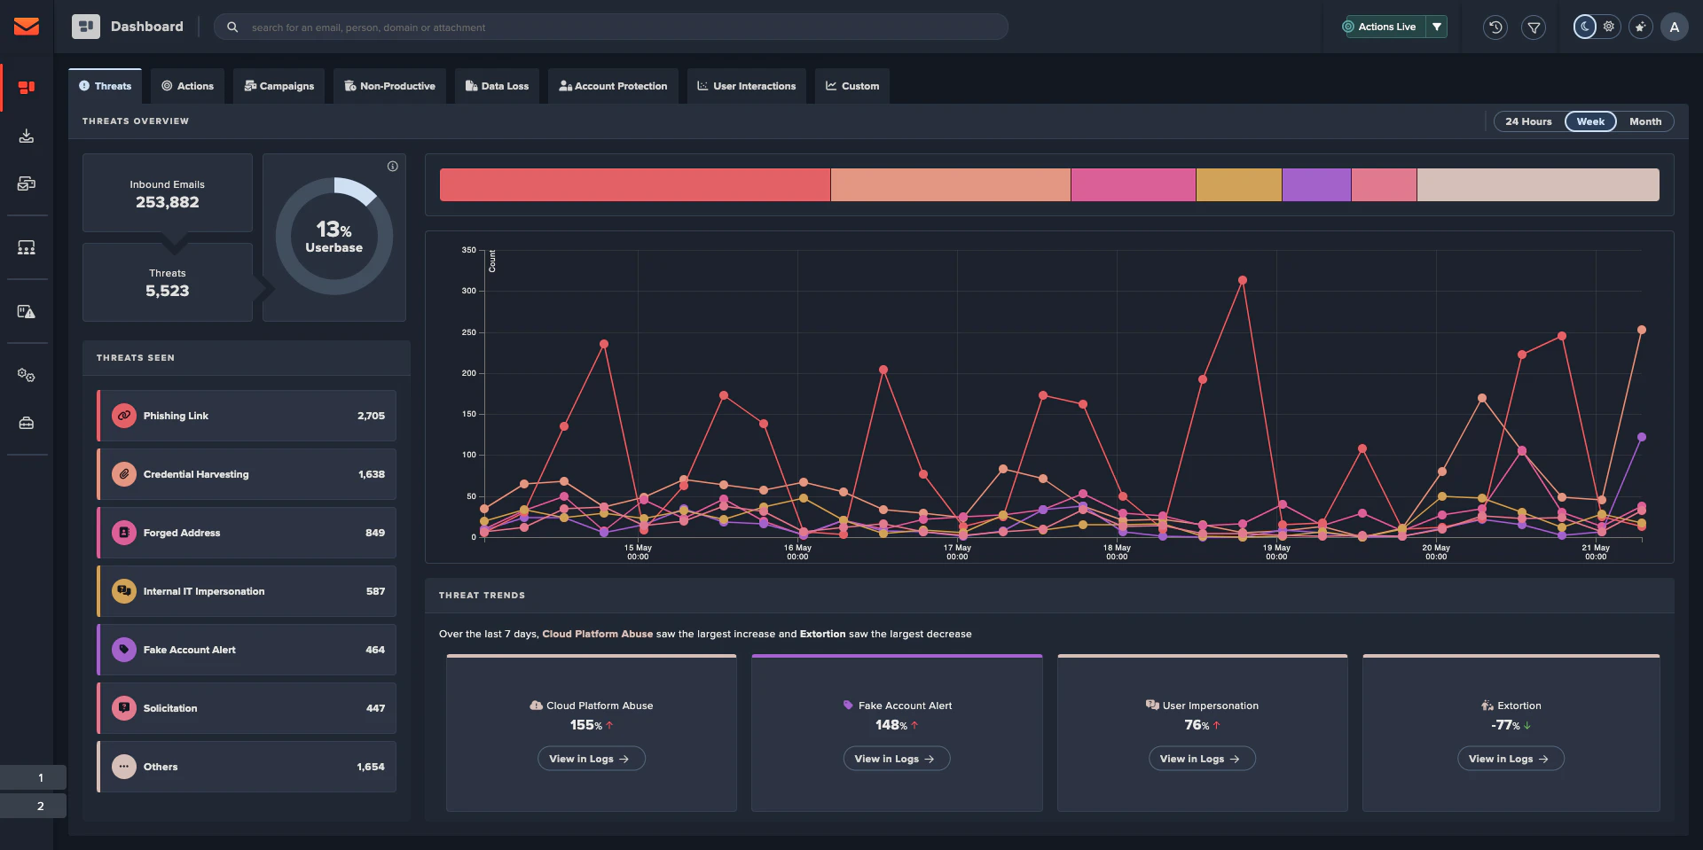The width and height of the screenshot is (1703, 850).
Task: Click the user avatar 'A' icon
Action: pyautogui.click(x=1675, y=27)
